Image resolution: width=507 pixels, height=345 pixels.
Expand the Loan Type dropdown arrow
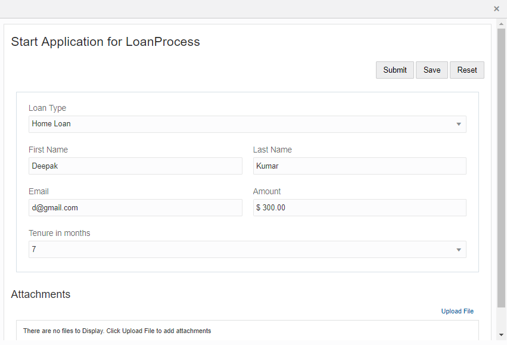(x=459, y=125)
